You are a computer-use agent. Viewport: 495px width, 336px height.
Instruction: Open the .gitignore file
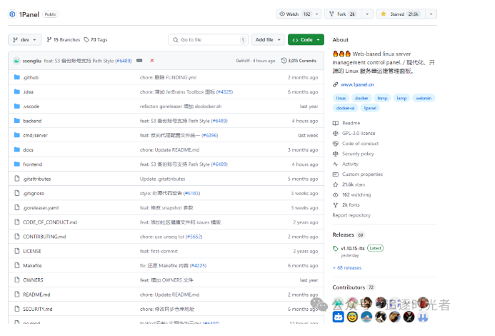click(x=34, y=194)
